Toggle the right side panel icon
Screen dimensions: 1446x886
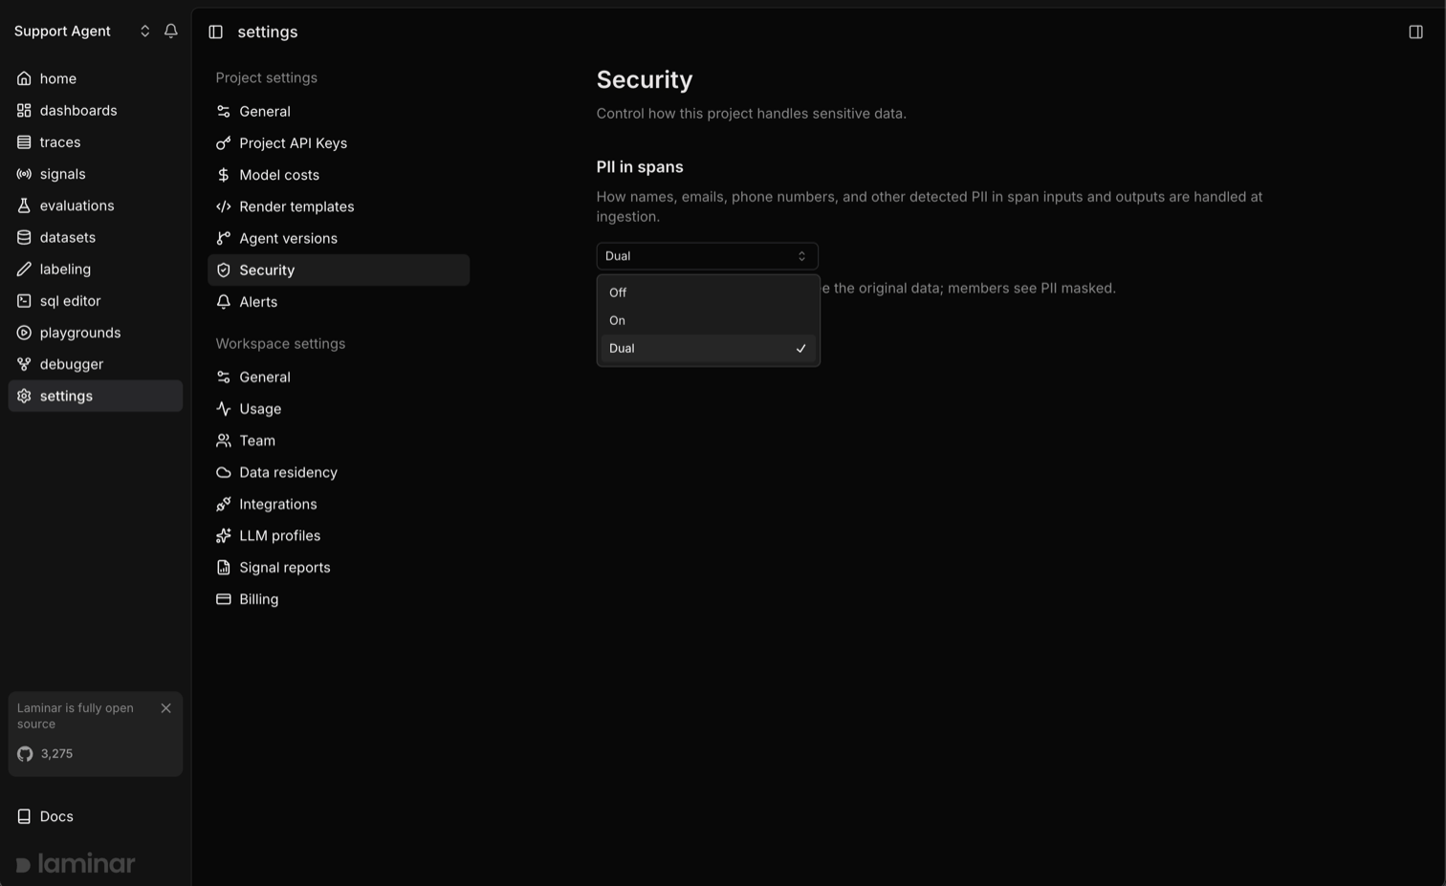coord(1415,32)
